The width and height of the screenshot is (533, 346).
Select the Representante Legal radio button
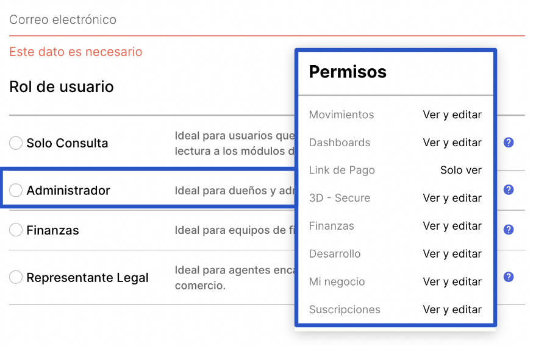[x=16, y=278]
